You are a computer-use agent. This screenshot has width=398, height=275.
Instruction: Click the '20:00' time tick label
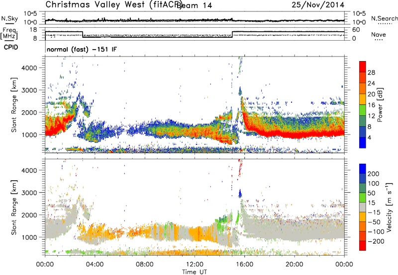coord(294,265)
